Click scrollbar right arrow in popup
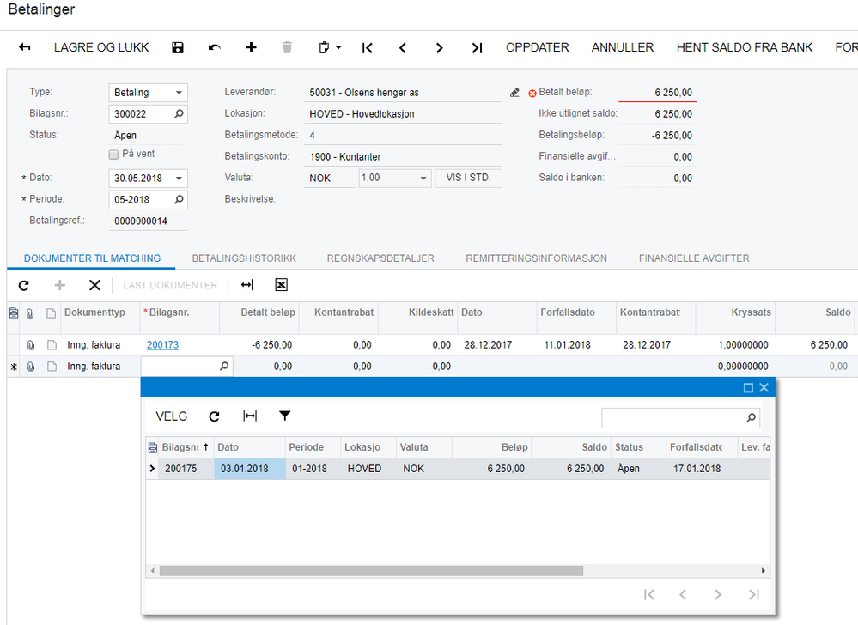Viewport: 858px width, 625px height. pos(764,571)
